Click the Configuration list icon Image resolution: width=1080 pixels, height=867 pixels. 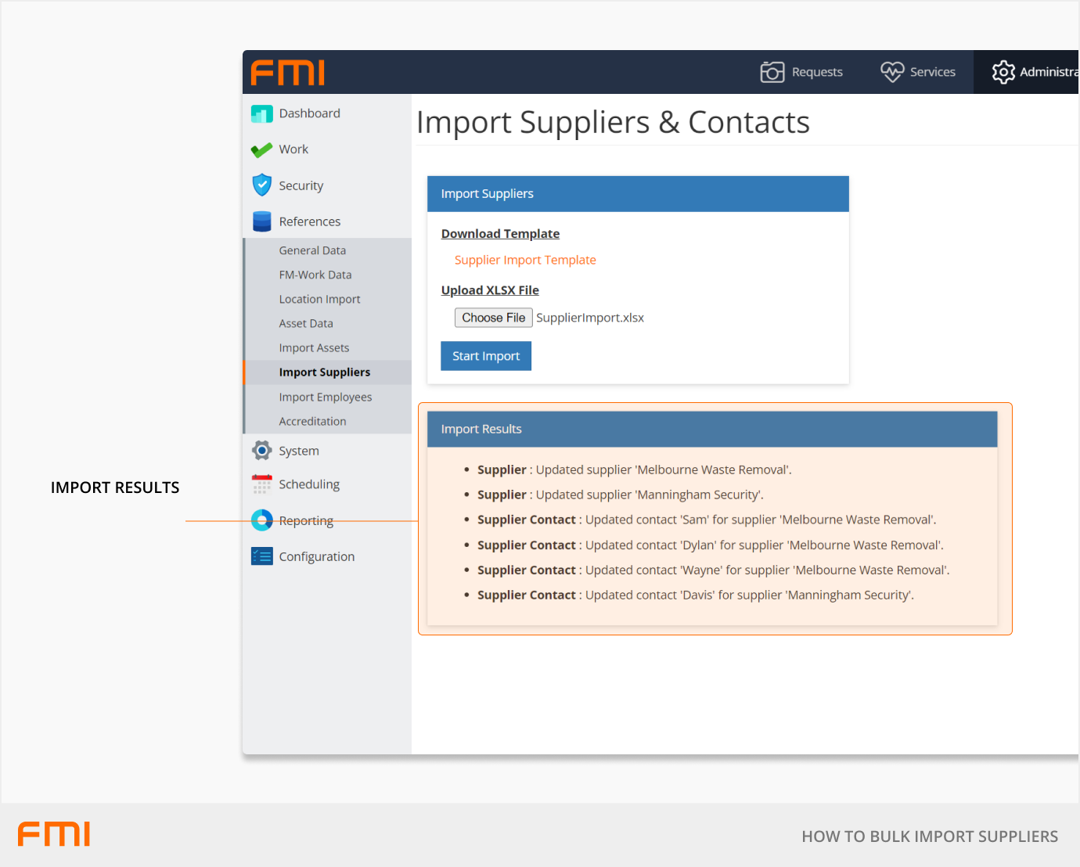(x=261, y=556)
